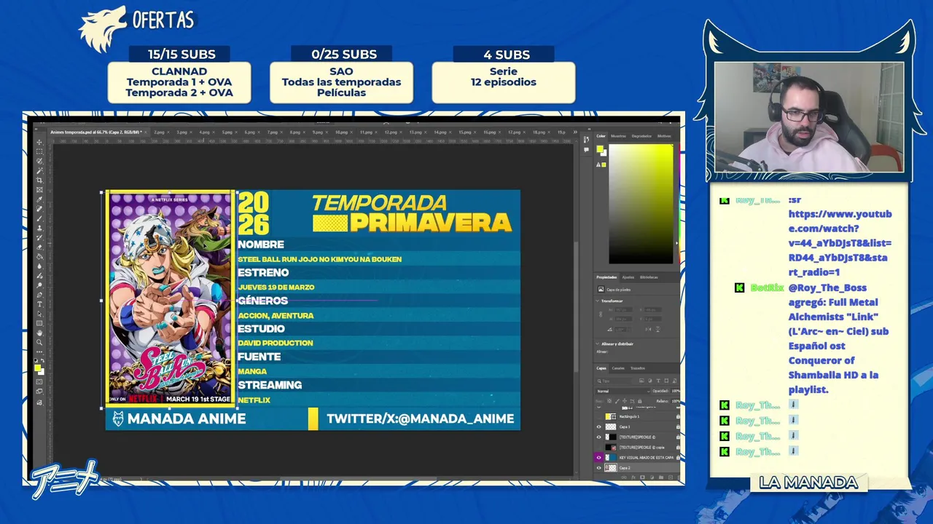Image resolution: width=933 pixels, height=524 pixels.
Task: Show the Rectángulo 1 layer
Action: [599, 417]
